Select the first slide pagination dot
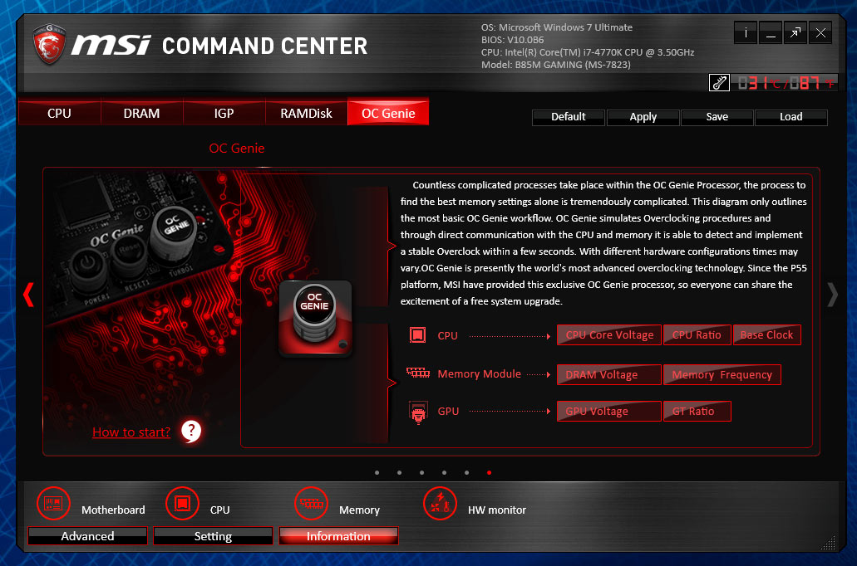The width and height of the screenshot is (857, 566). (x=377, y=473)
